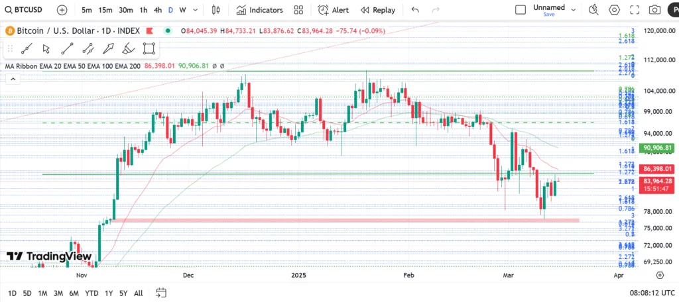Screen dimensions: 679x302
Task: Switch to the 5m timeframe
Action: [x=87, y=10]
